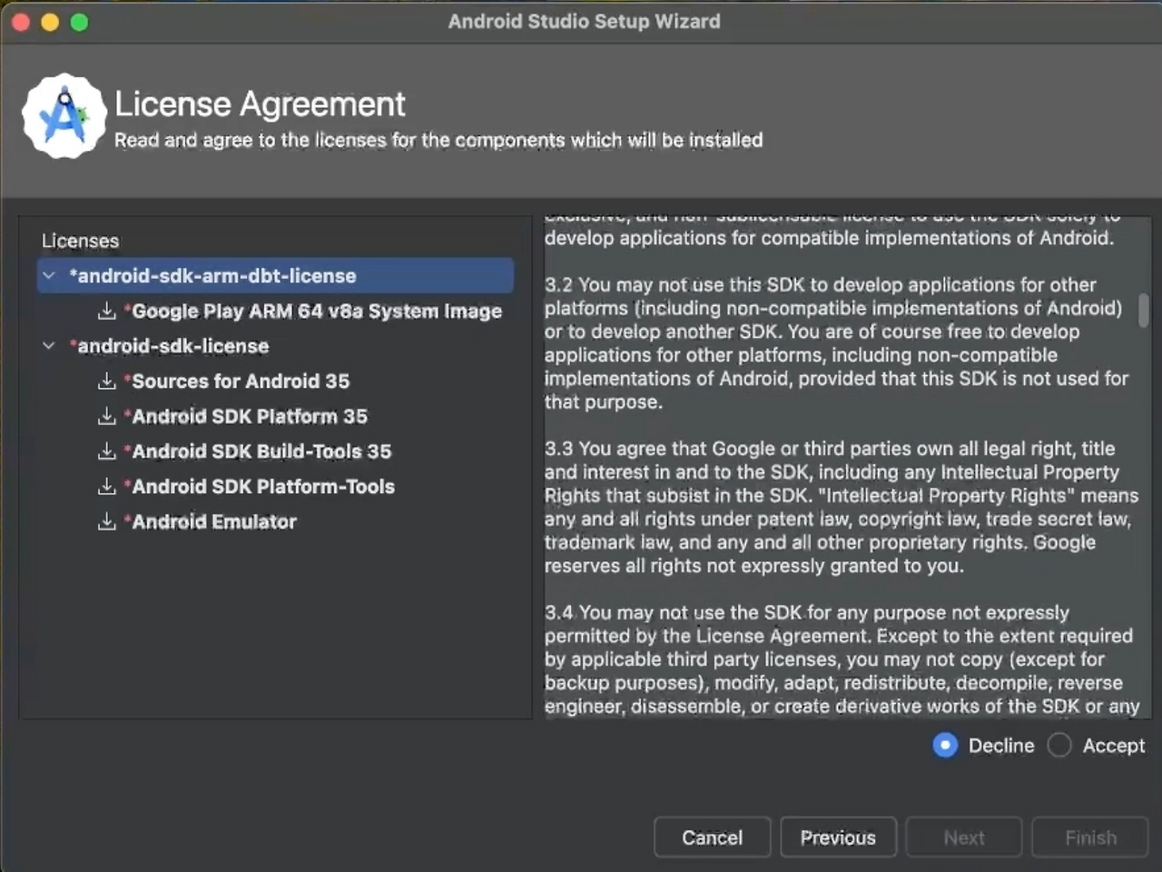Minimize the wizard with the yellow button
The width and height of the screenshot is (1162, 872).
coord(50,22)
